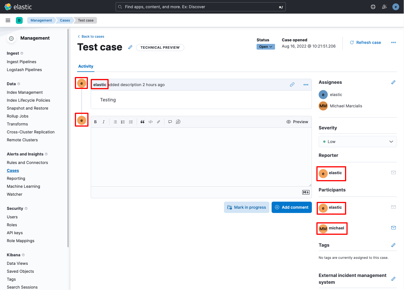The width and height of the screenshot is (404, 290).
Task: Edit assignees with pencil icon
Action: [x=394, y=82]
